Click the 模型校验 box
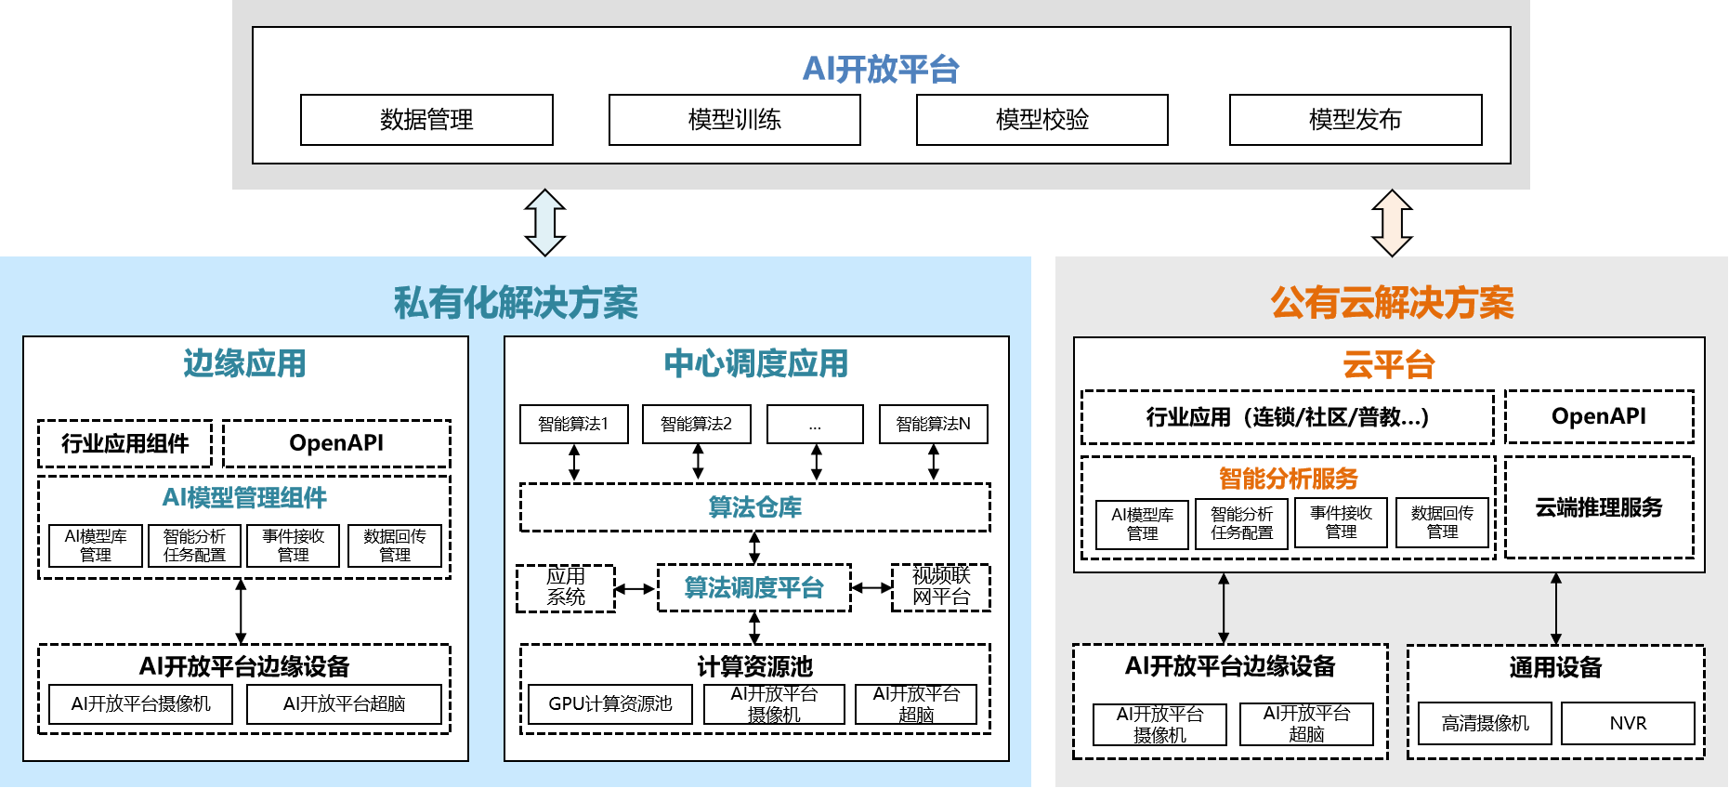The height and width of the screenshot is (788, 1729). tap(1041, 120)
